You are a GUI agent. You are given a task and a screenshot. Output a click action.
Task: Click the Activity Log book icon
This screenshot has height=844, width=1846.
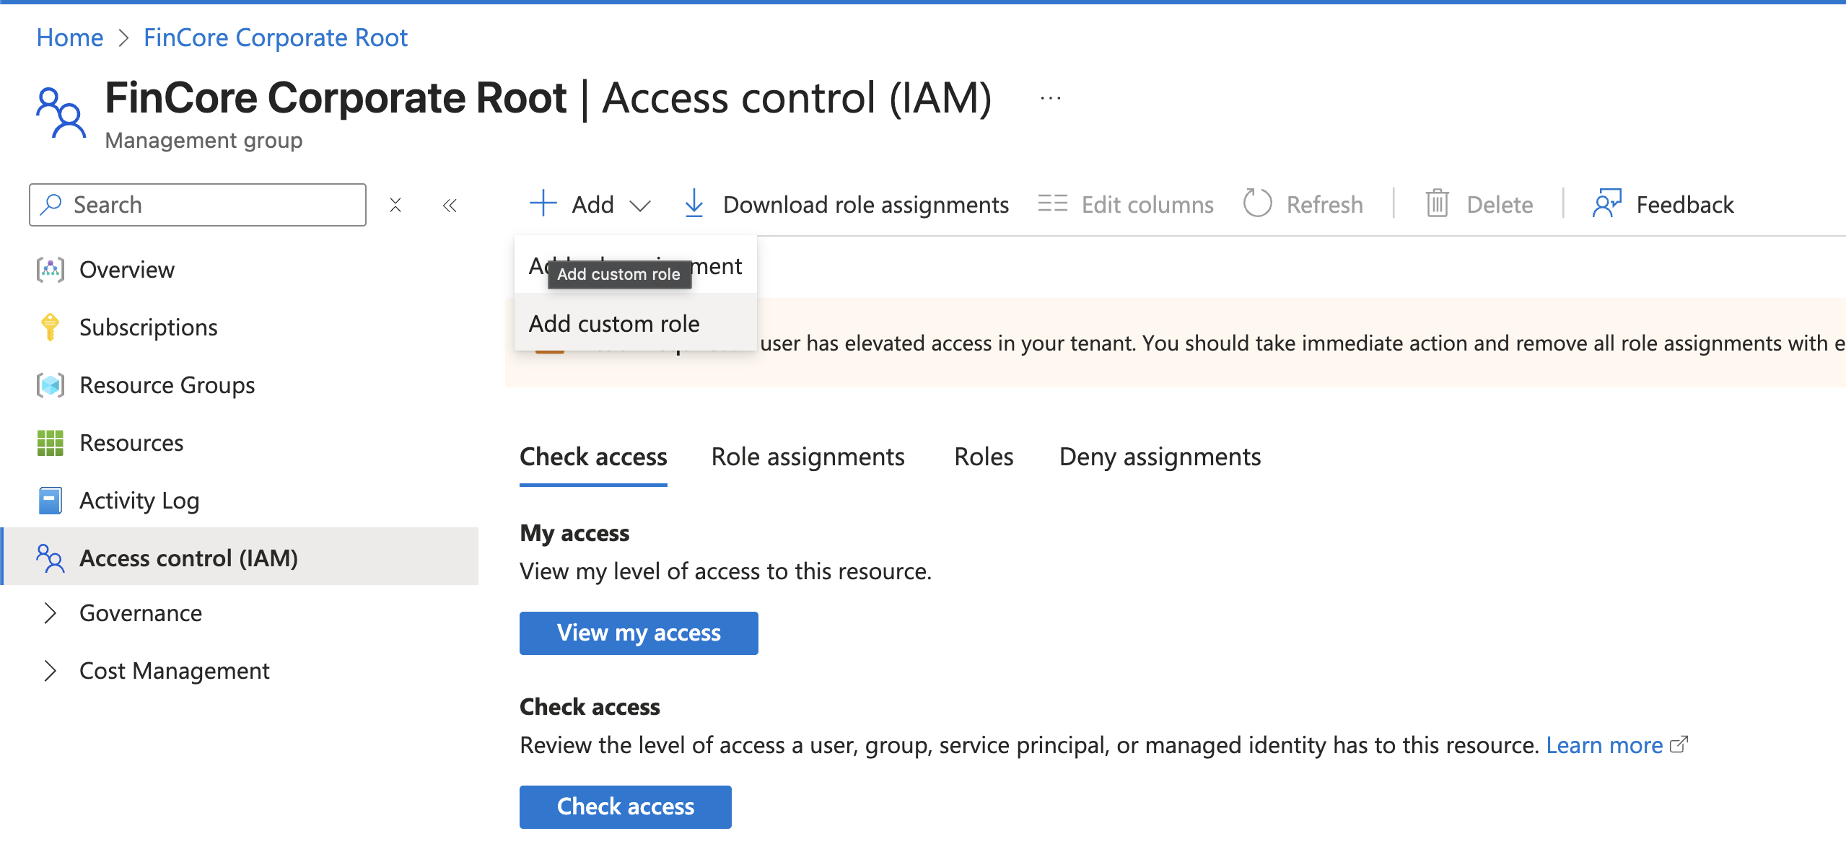(x=50, y=501)
